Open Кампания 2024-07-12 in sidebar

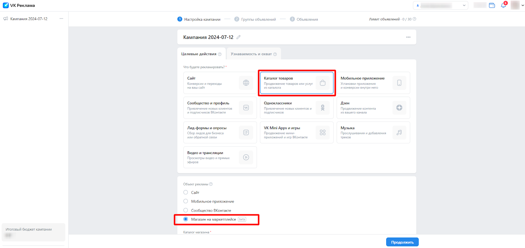(x=29, y=19)
